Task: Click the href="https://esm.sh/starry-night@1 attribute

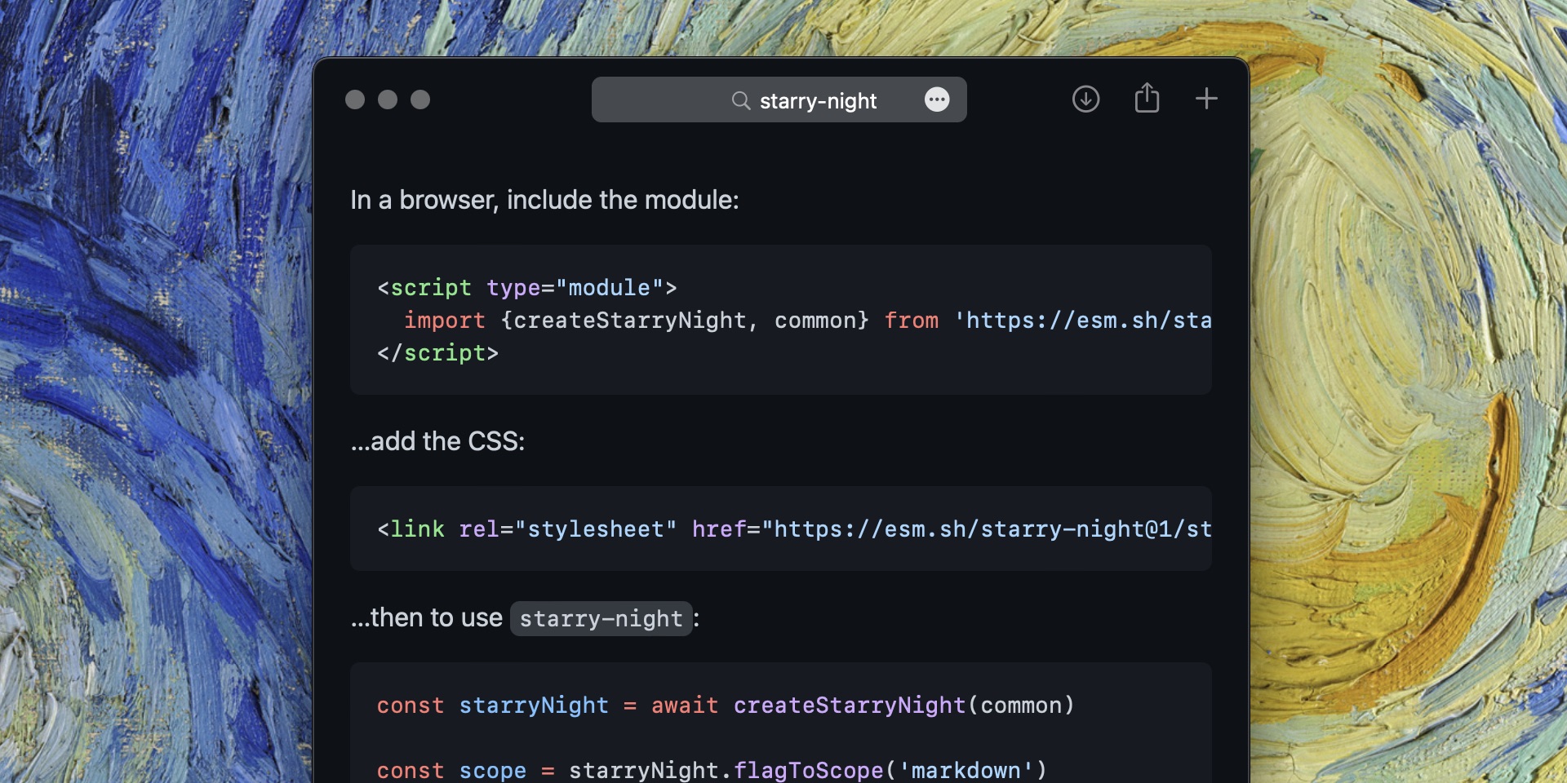Action: tap(952, 529)
